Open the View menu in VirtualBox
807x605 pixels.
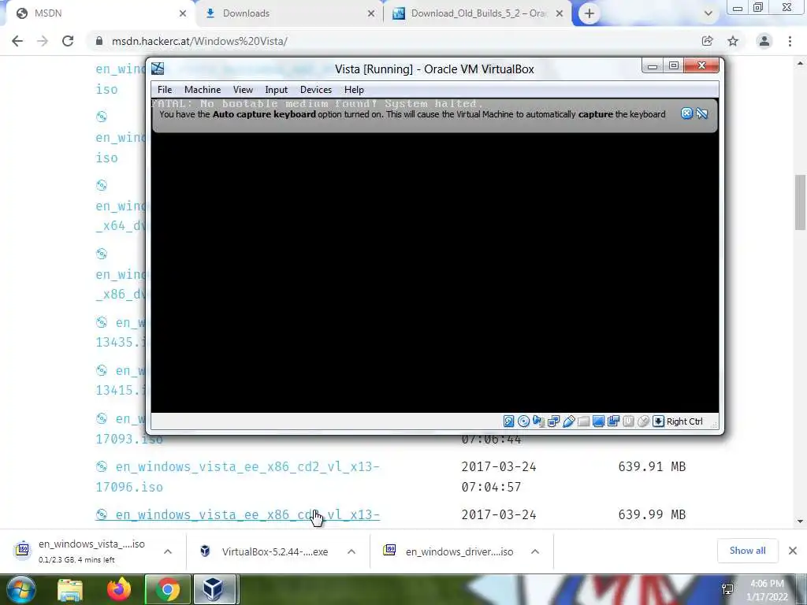[243, 90]
